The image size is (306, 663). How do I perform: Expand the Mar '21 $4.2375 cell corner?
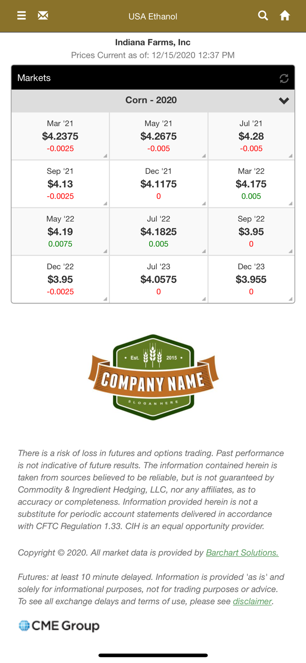[105, 156]
